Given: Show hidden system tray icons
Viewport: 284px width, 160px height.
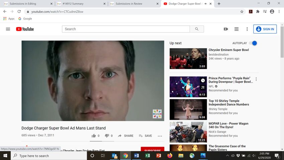Looking at the screenshot, I should click(227, 156).
